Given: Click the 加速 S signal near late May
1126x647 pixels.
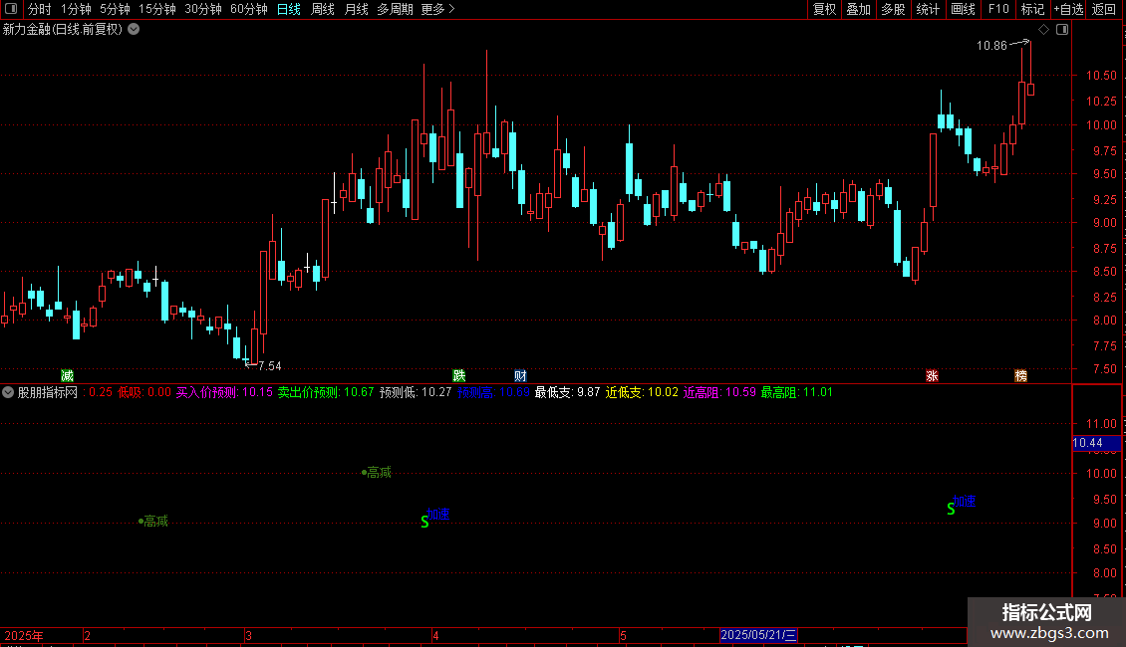Looking at the screenshot, I should (x=962, y=504).
